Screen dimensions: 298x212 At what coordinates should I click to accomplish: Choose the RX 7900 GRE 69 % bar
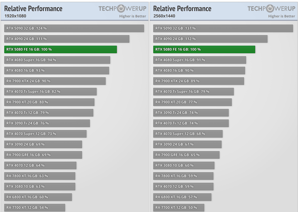(x=43, y=155)
